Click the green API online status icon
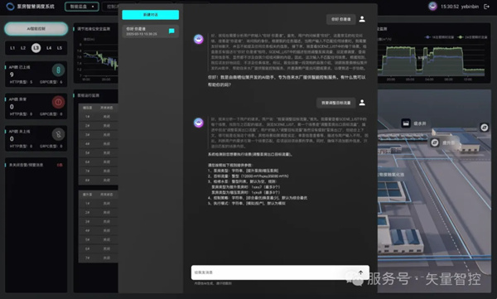 pyautogui.click(x=58, y=70)
